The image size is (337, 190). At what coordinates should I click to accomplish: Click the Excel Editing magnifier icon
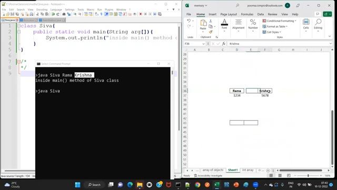click(x=318, y=22)
